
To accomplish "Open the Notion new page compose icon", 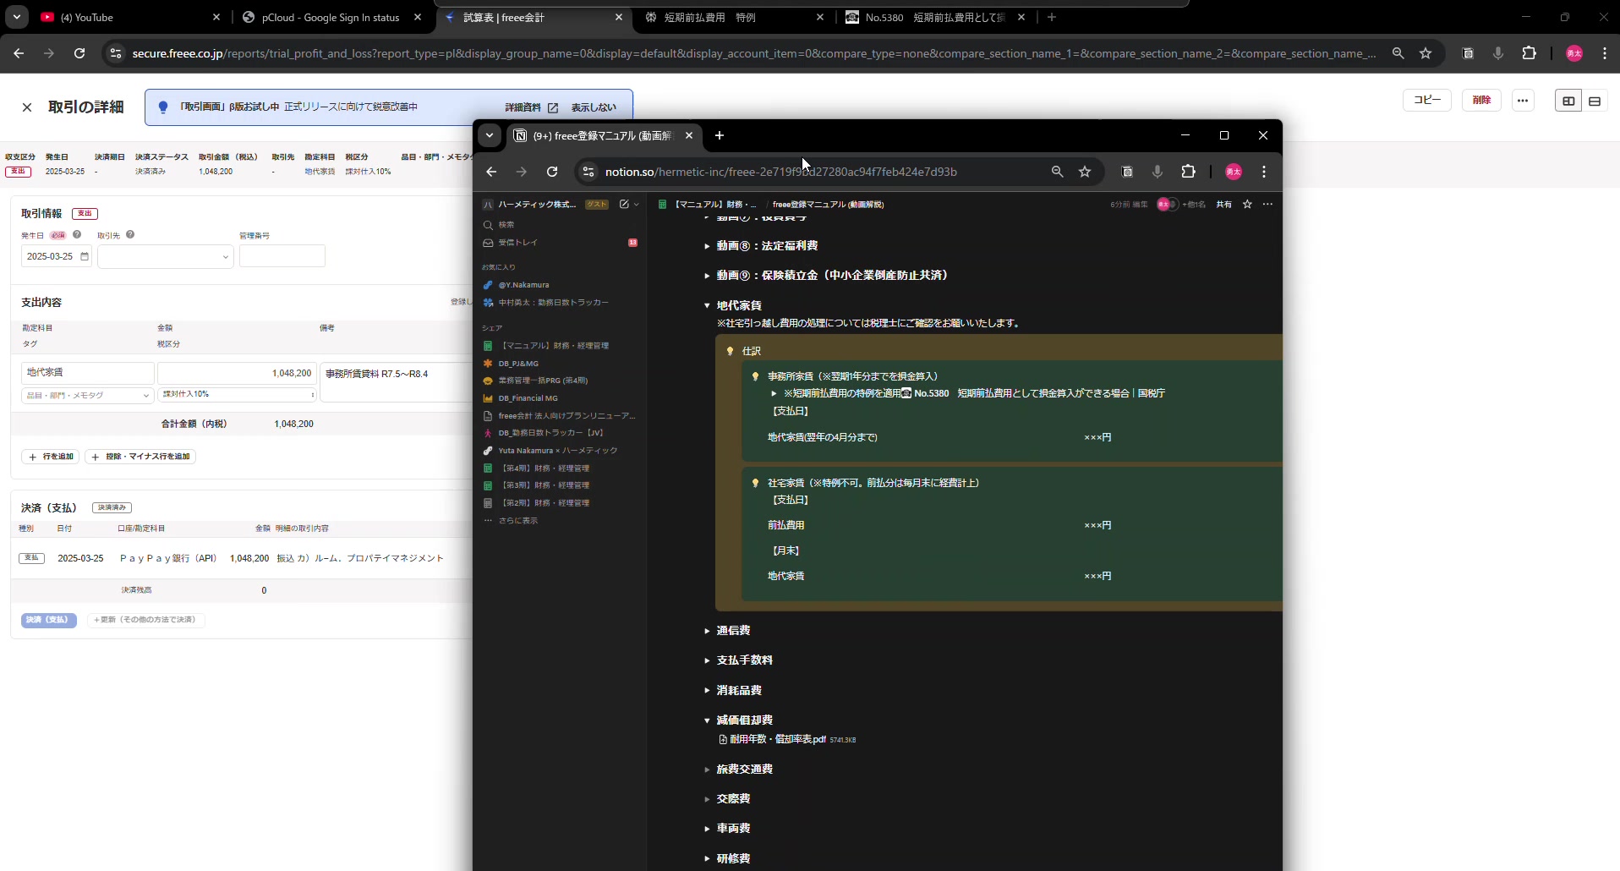I will coord(624,205).
